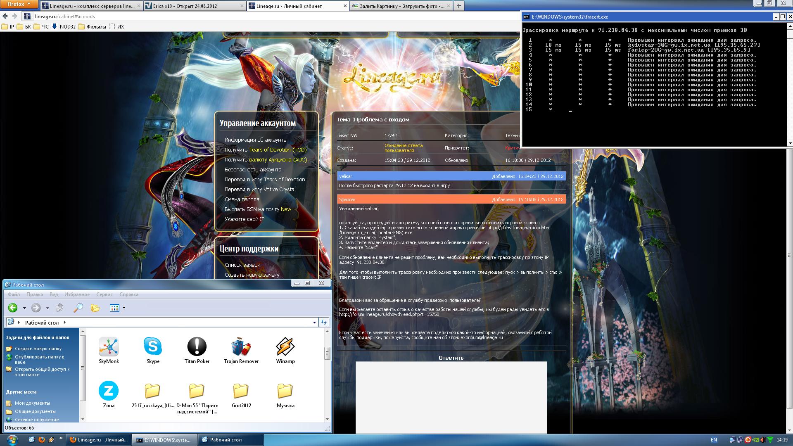Open the SkyMonk shortcut icon

pos(109,346)
